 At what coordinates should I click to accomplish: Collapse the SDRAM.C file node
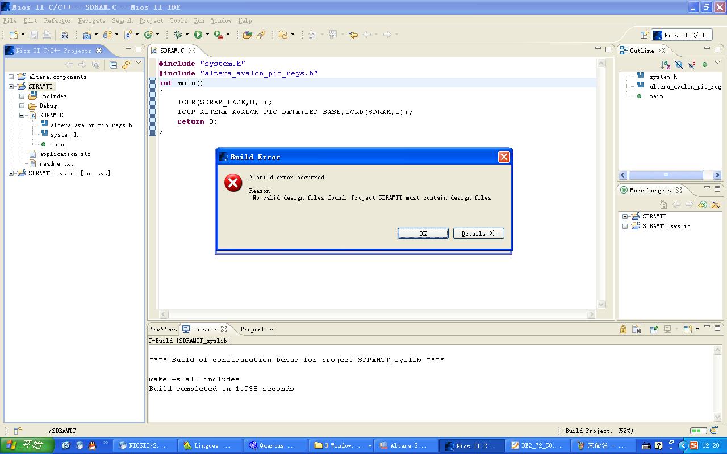click(x=22, y=115)
